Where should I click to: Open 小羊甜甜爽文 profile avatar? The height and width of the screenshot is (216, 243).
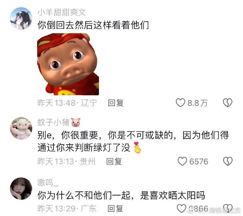(21, 18)
